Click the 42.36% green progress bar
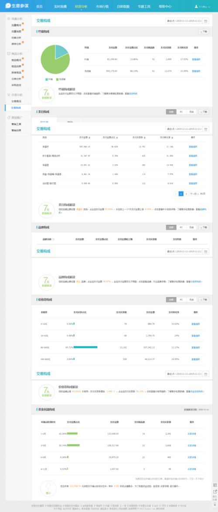Screen dimensions: 218x512 point(72,433)
